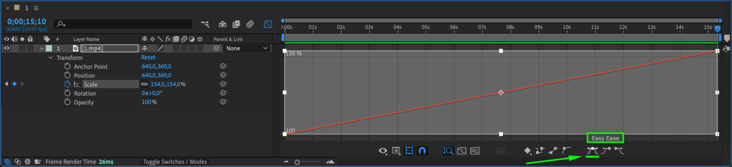Click the Position property pick whip
Viewport: 732px width, 167px height.
223,75
